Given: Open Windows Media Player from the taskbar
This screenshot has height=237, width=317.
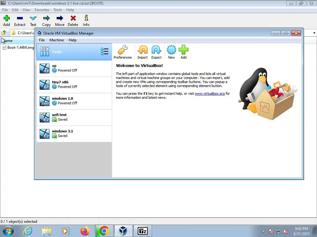Looking at the screenshot, I should coord(66,231).
